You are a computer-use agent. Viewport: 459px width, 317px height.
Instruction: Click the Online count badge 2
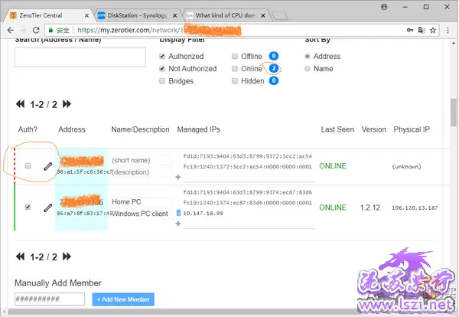point(273,68)
